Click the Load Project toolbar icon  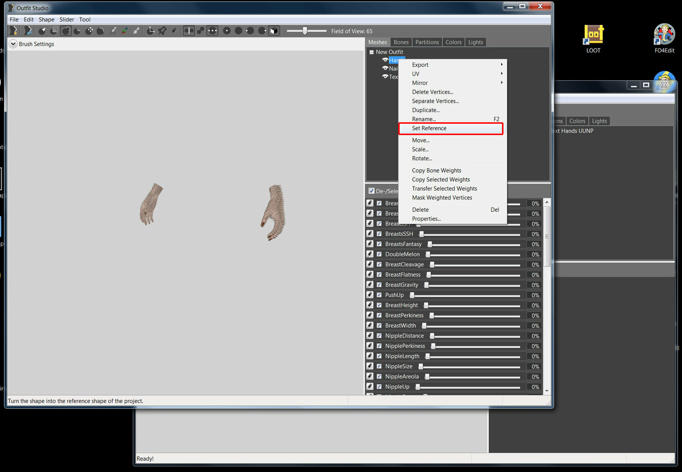28,31
